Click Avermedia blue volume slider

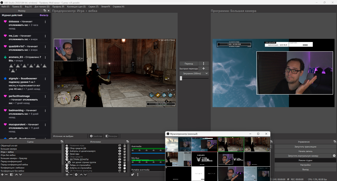click(148, 153)
